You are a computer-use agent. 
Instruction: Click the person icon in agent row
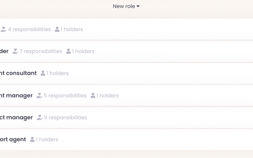[x=32, y=139]
